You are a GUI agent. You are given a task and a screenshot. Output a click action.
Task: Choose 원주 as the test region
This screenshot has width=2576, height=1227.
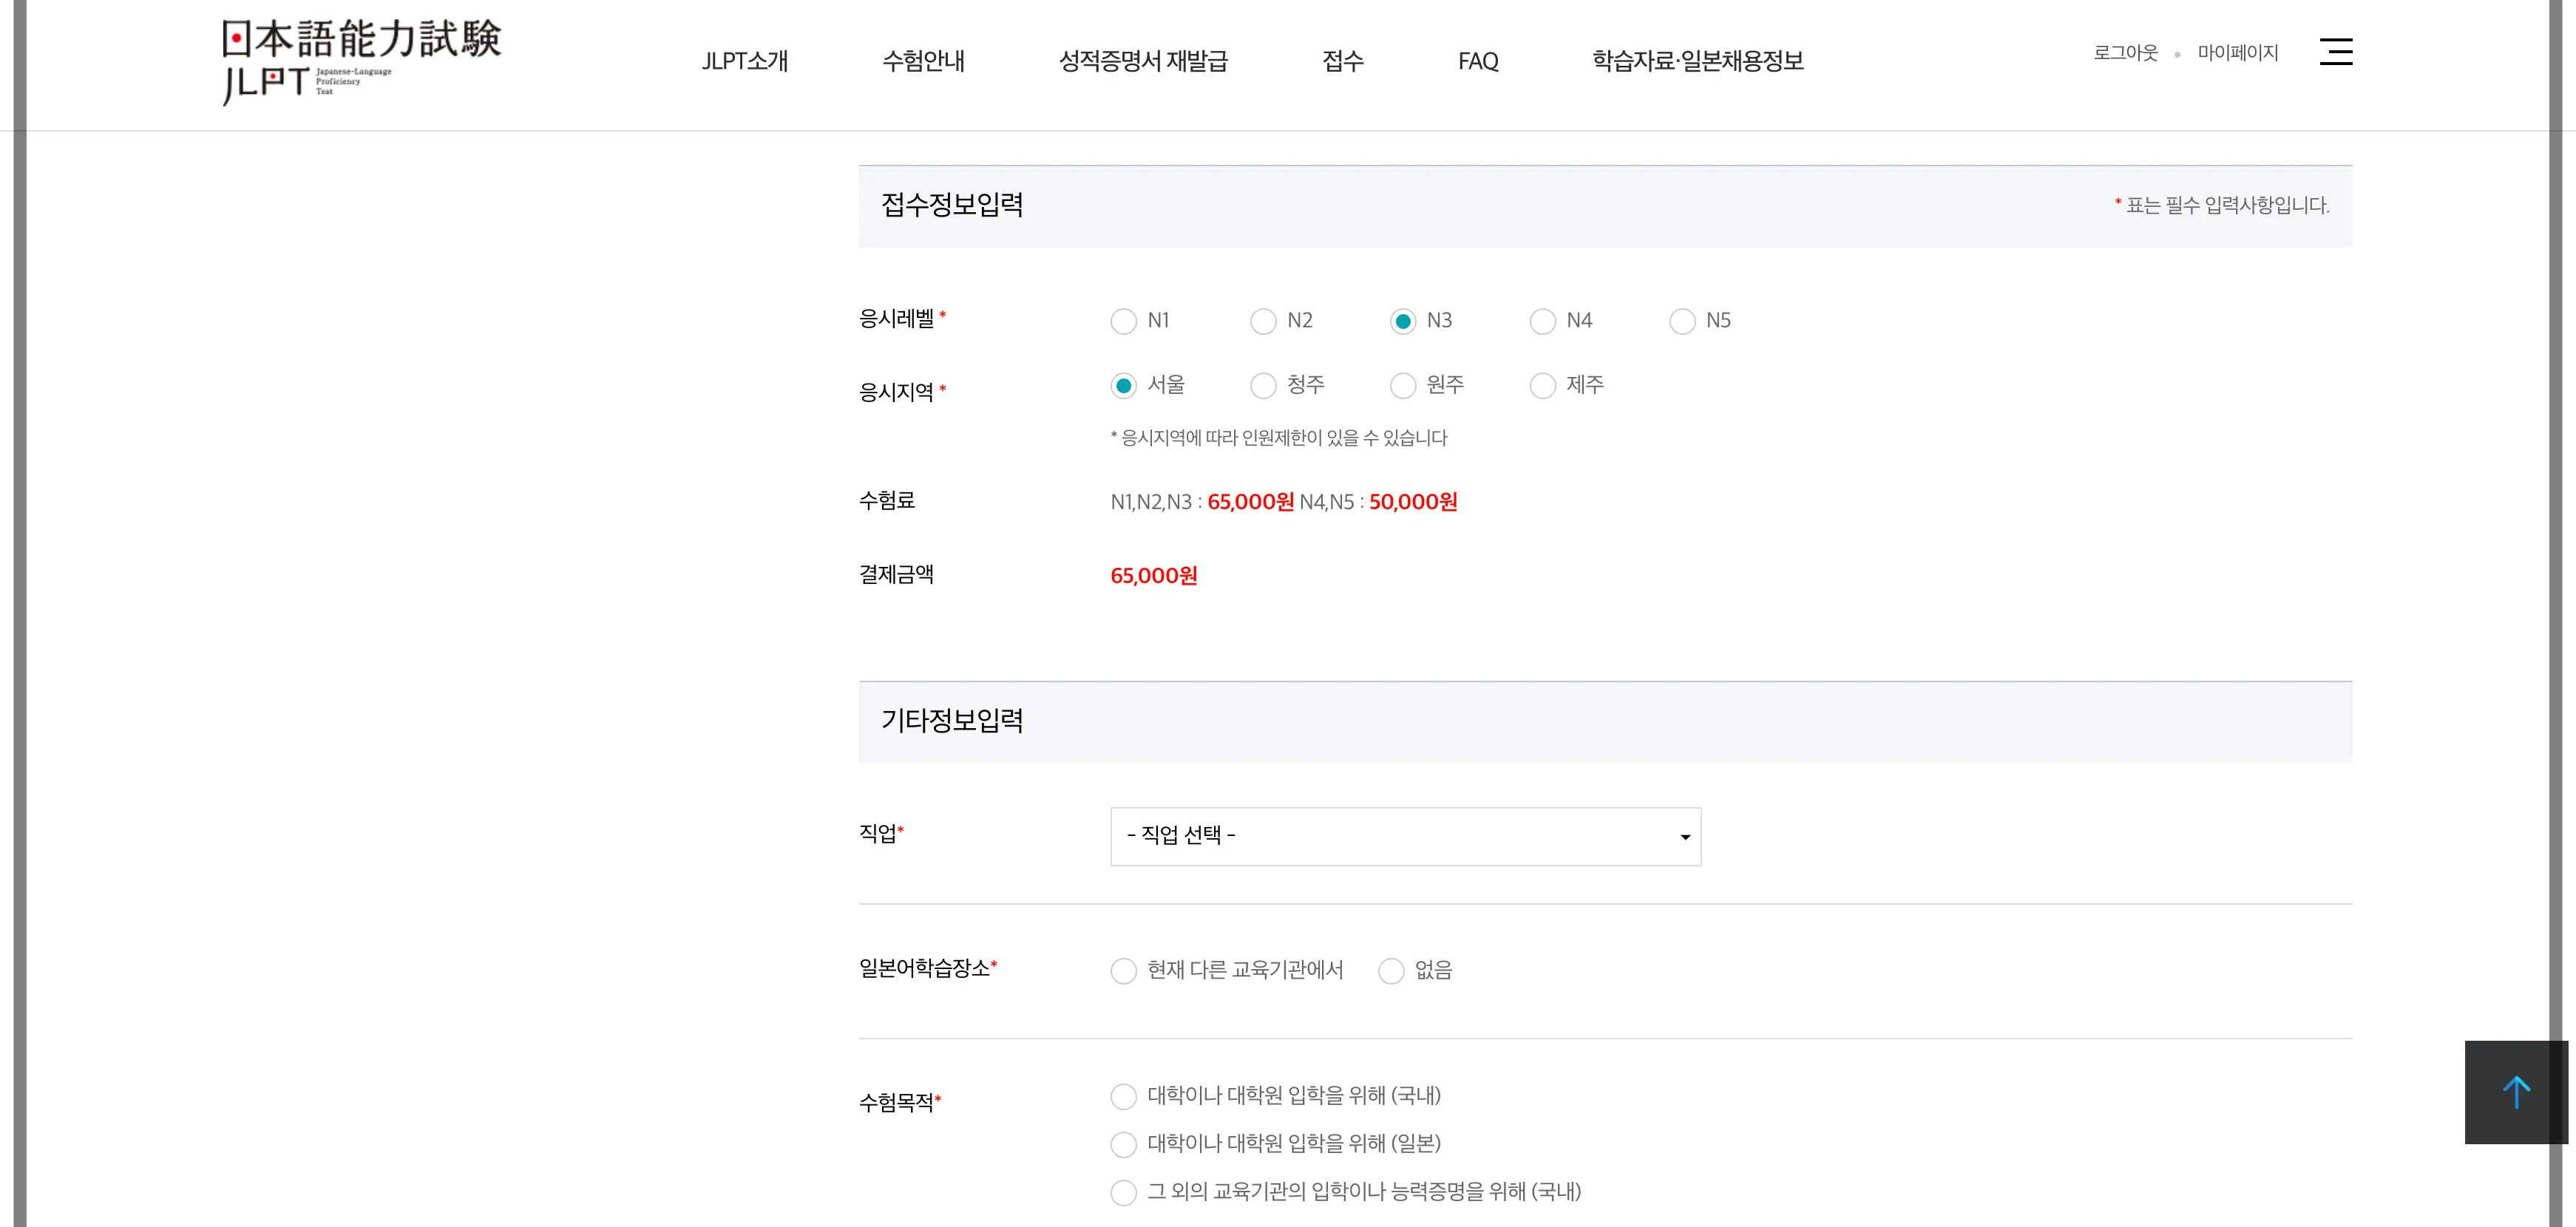(x=1403, y=386)
